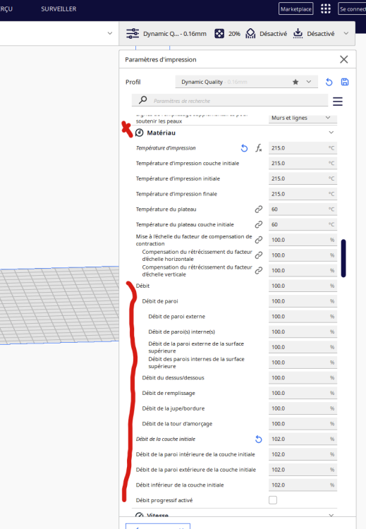Collapse the print settings summary bar chevron
The image size is (366, 529).
pos(346,33)
